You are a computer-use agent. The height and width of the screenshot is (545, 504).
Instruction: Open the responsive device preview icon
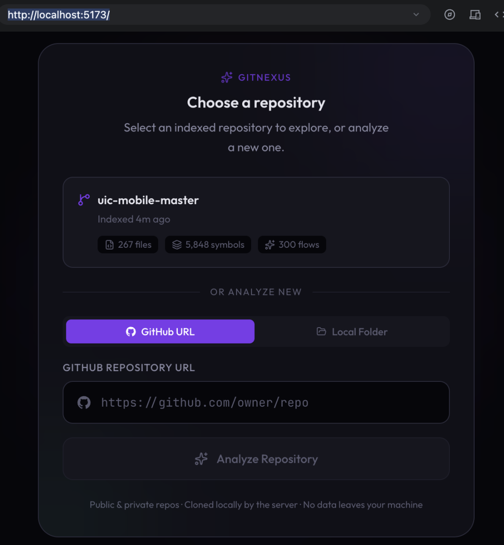click(x=475, y=14)
